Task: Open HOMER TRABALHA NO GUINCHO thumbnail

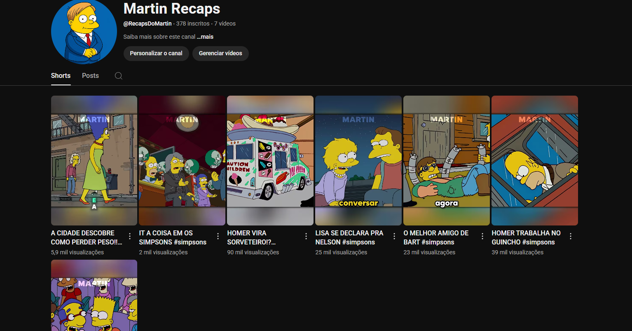Action: coord(535,161)
